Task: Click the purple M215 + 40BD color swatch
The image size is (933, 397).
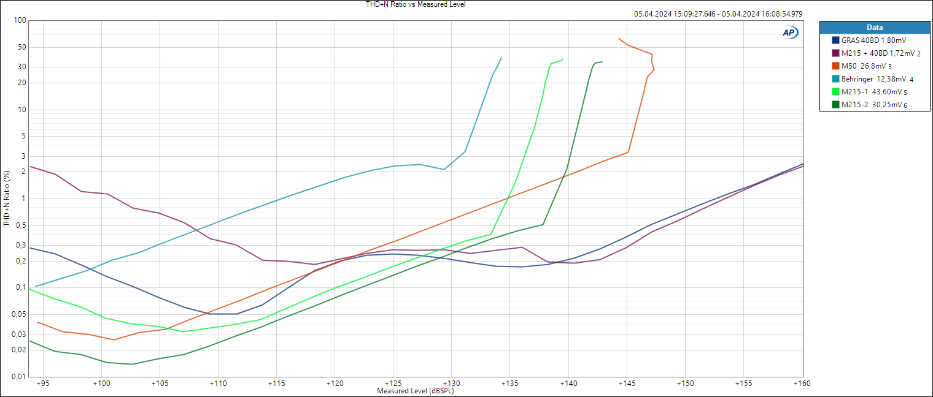Action: [x=835, y=53]
